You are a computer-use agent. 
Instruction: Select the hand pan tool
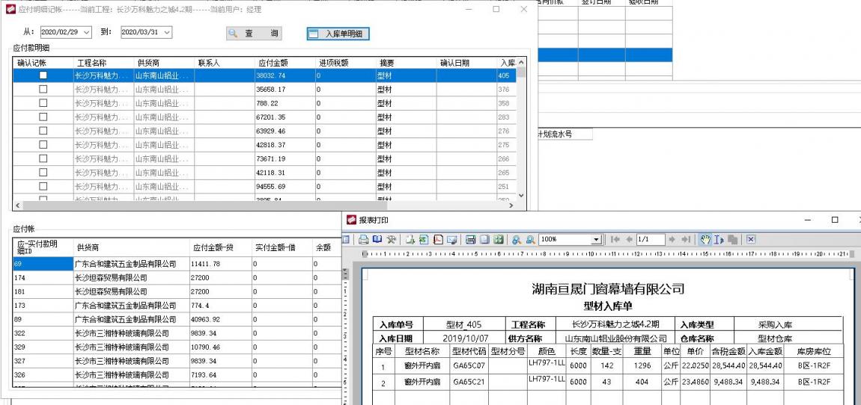click(705, 240)
